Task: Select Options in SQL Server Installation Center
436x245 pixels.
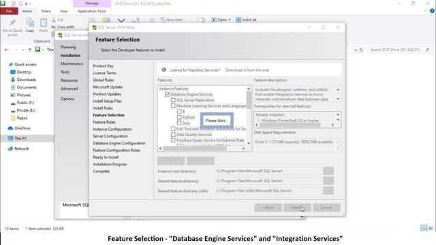Action: coord(67,99)
